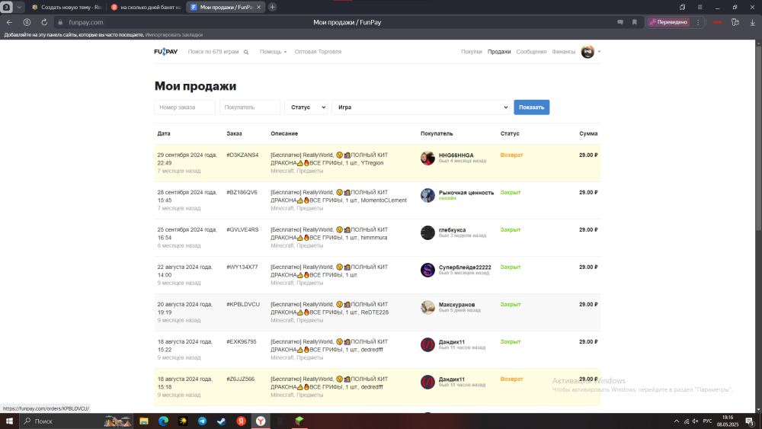Expand the Помощь menu dropdown
Screen dimensions: 762x429
coord(273,52)
